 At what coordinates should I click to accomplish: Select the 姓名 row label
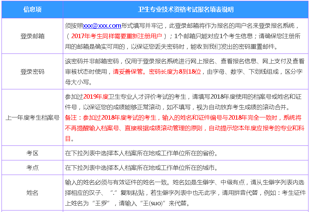(x=33, y=193)
